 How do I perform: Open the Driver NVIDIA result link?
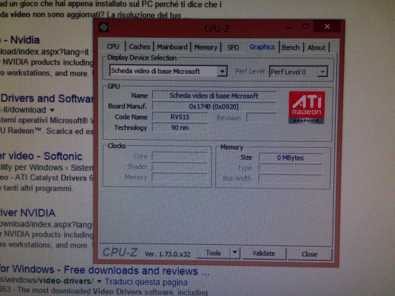point(27,213)
